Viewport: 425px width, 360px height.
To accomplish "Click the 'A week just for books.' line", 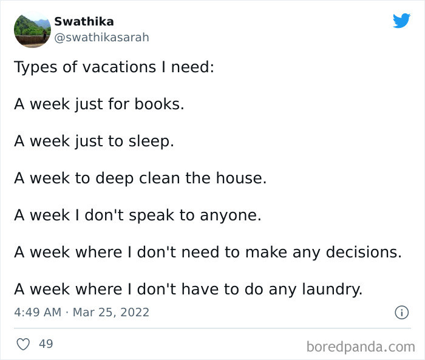I will pyautogui.click(x=99, y=104).
